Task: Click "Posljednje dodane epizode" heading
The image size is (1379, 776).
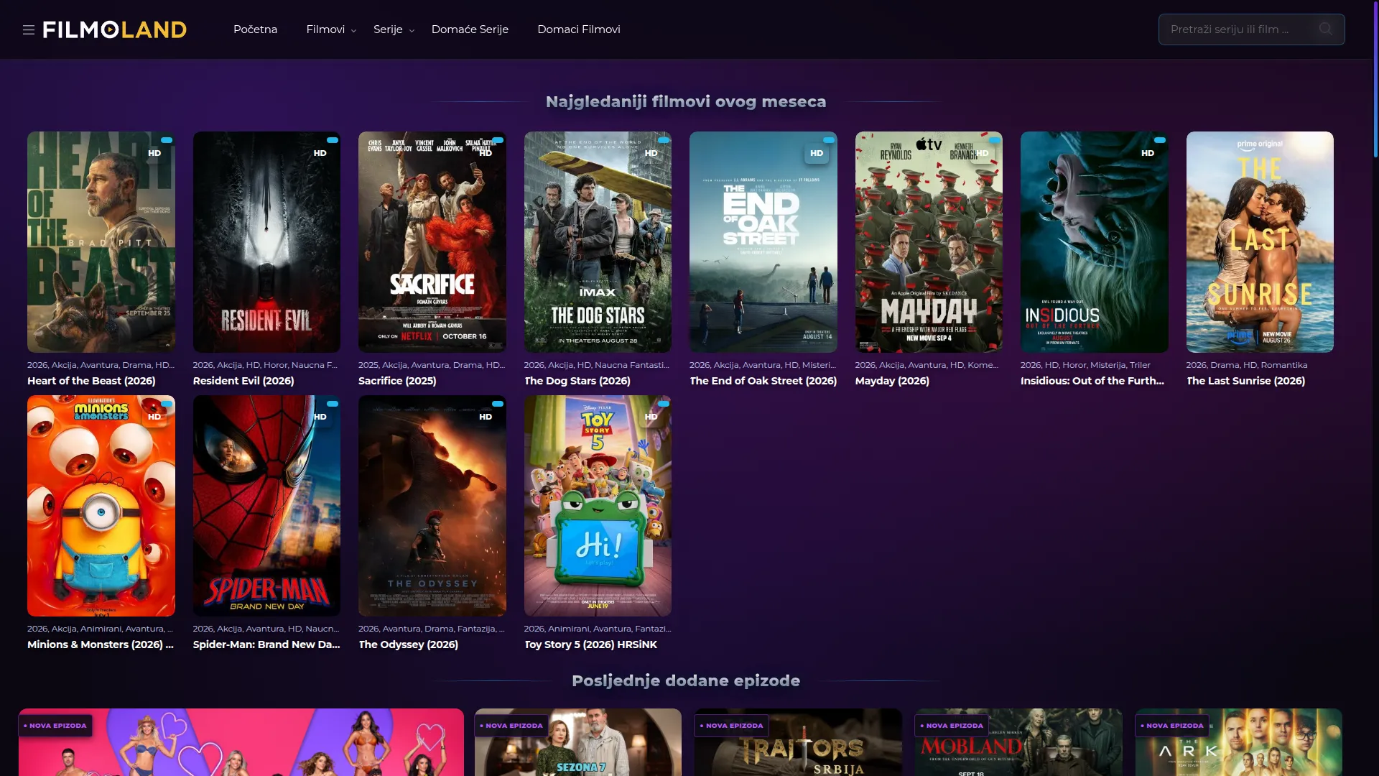Action: (x=686, y=680)
